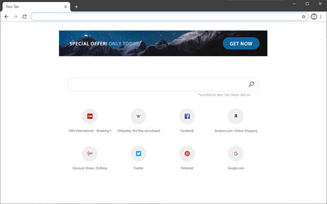Maximize the browser window
This screenshot has width=327, height=204.
point(307,4)
